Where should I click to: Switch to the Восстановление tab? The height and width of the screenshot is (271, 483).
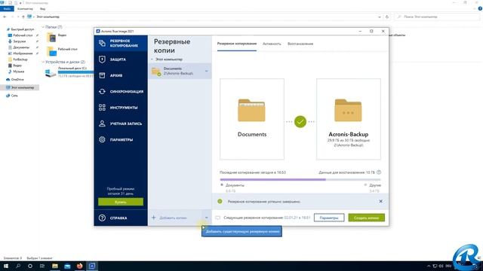point(300,44)
